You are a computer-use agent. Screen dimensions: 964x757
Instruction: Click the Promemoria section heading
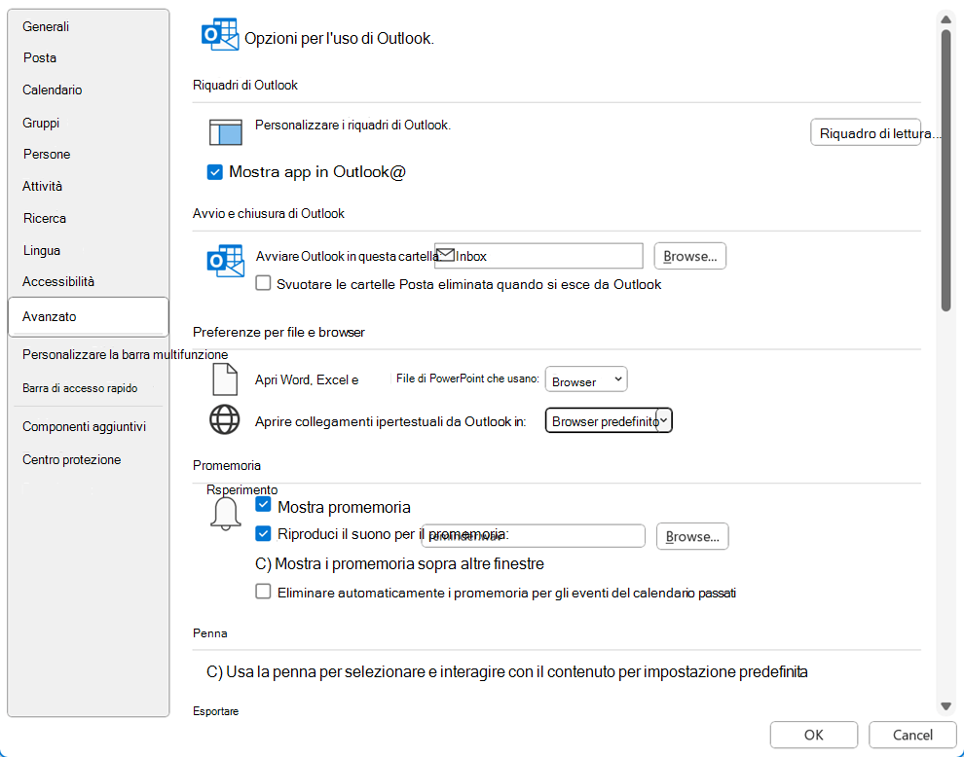[227, 465]
